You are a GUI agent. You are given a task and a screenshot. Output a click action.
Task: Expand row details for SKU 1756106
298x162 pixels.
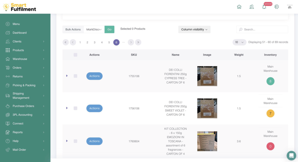click(67, 108)
